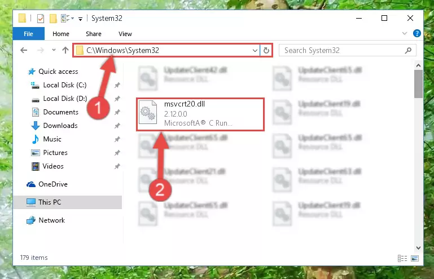Switch to Large icons view icon

(x=415, y=259)
